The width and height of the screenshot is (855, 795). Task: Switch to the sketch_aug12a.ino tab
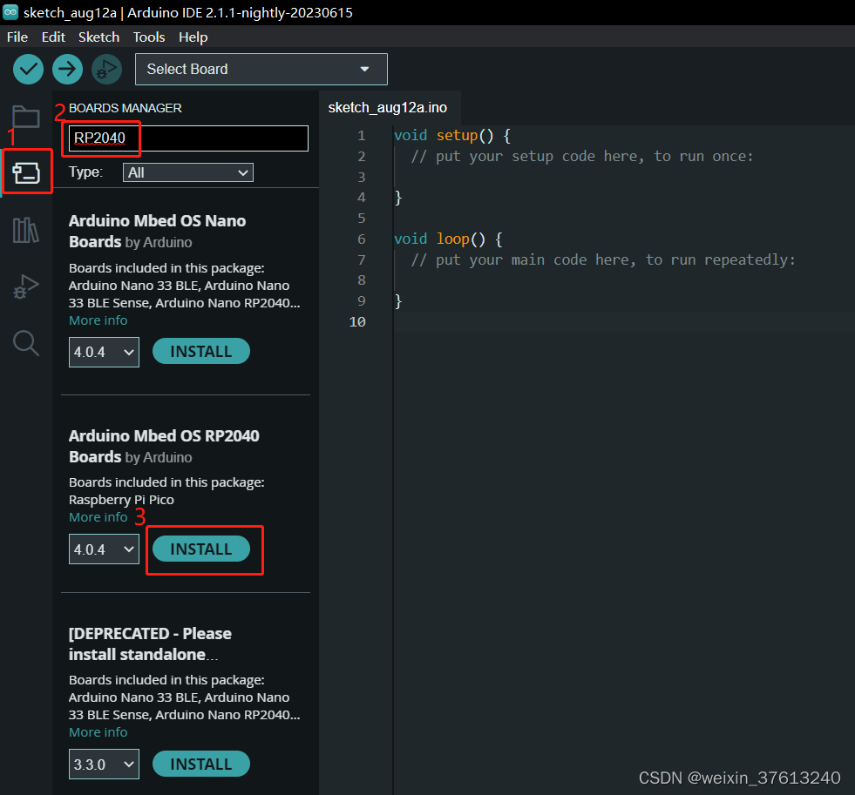click(x=388, y=108)
